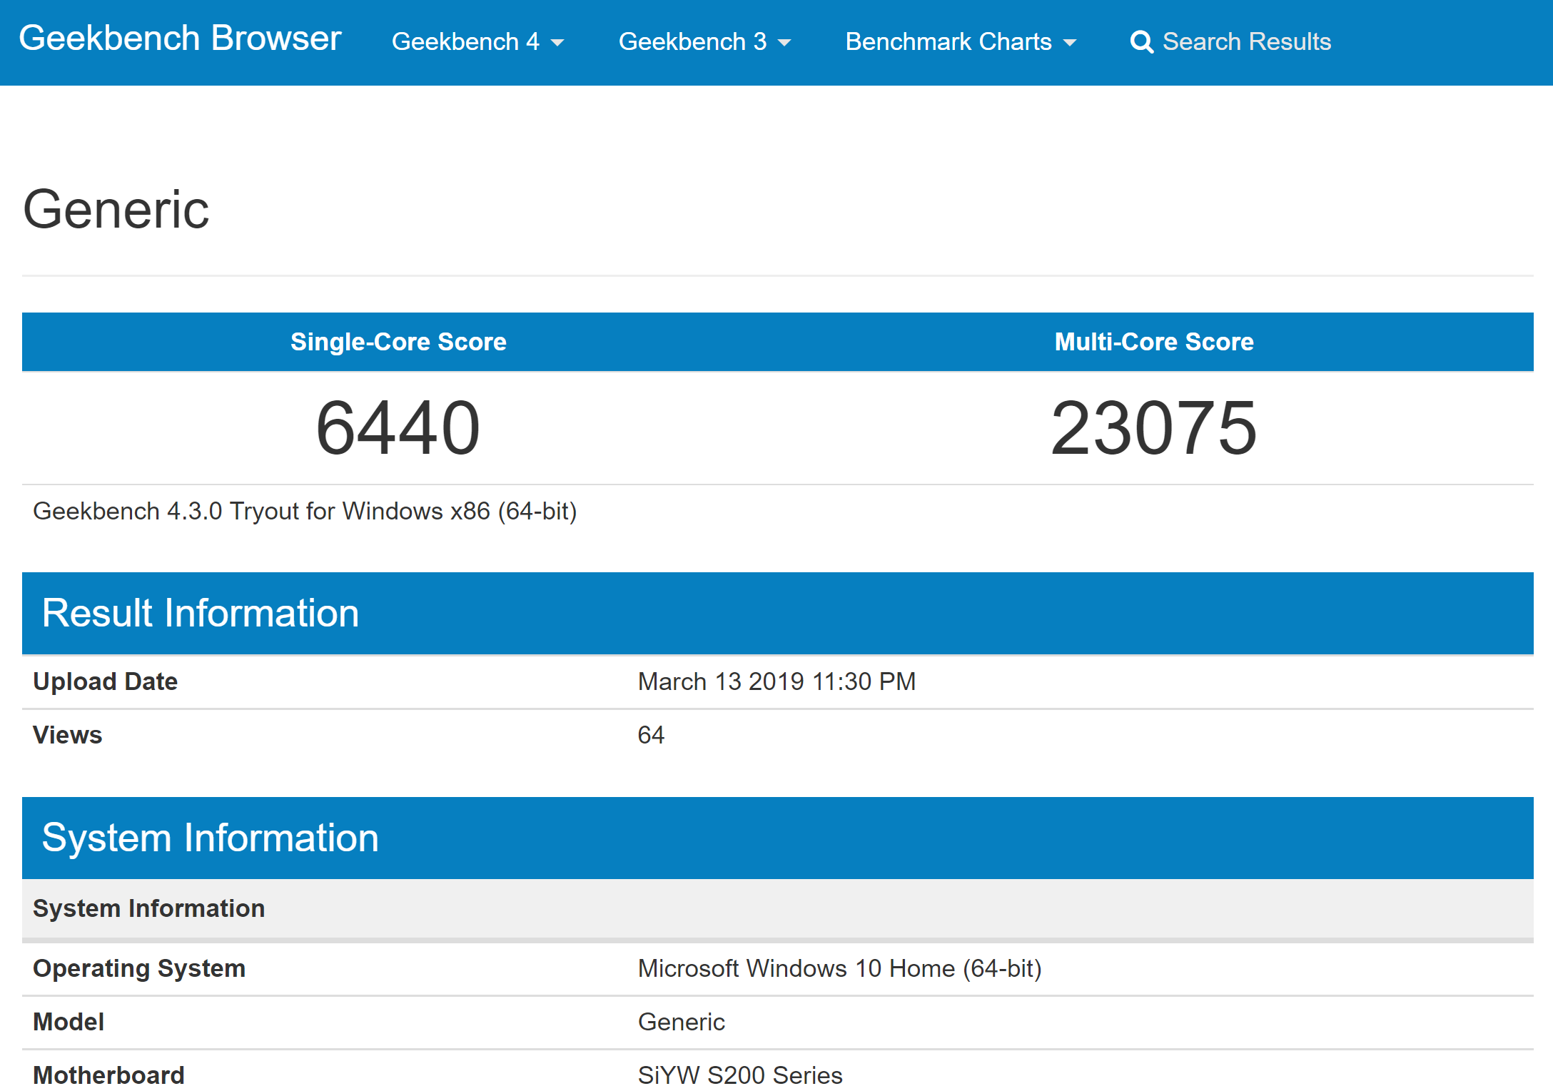This screenshot has width=1553, height=1091.
Task: Click the Model label
Action: [x=69, y=1022]
